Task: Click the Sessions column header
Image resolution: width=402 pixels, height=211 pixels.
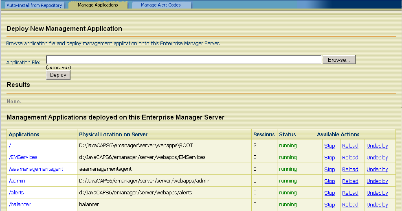Action: point(264,134)
